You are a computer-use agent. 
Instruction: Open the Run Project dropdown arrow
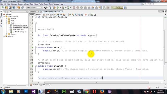click(x=60, y=8)
